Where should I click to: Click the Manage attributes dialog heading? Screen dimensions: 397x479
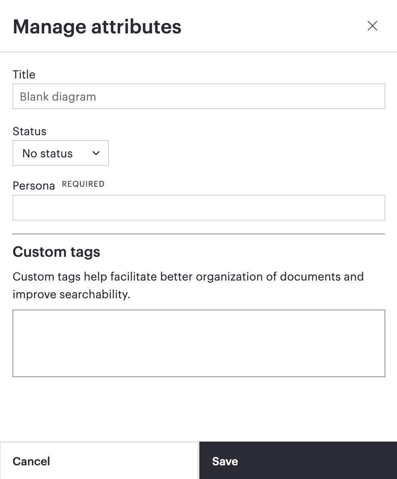point(97,27)
